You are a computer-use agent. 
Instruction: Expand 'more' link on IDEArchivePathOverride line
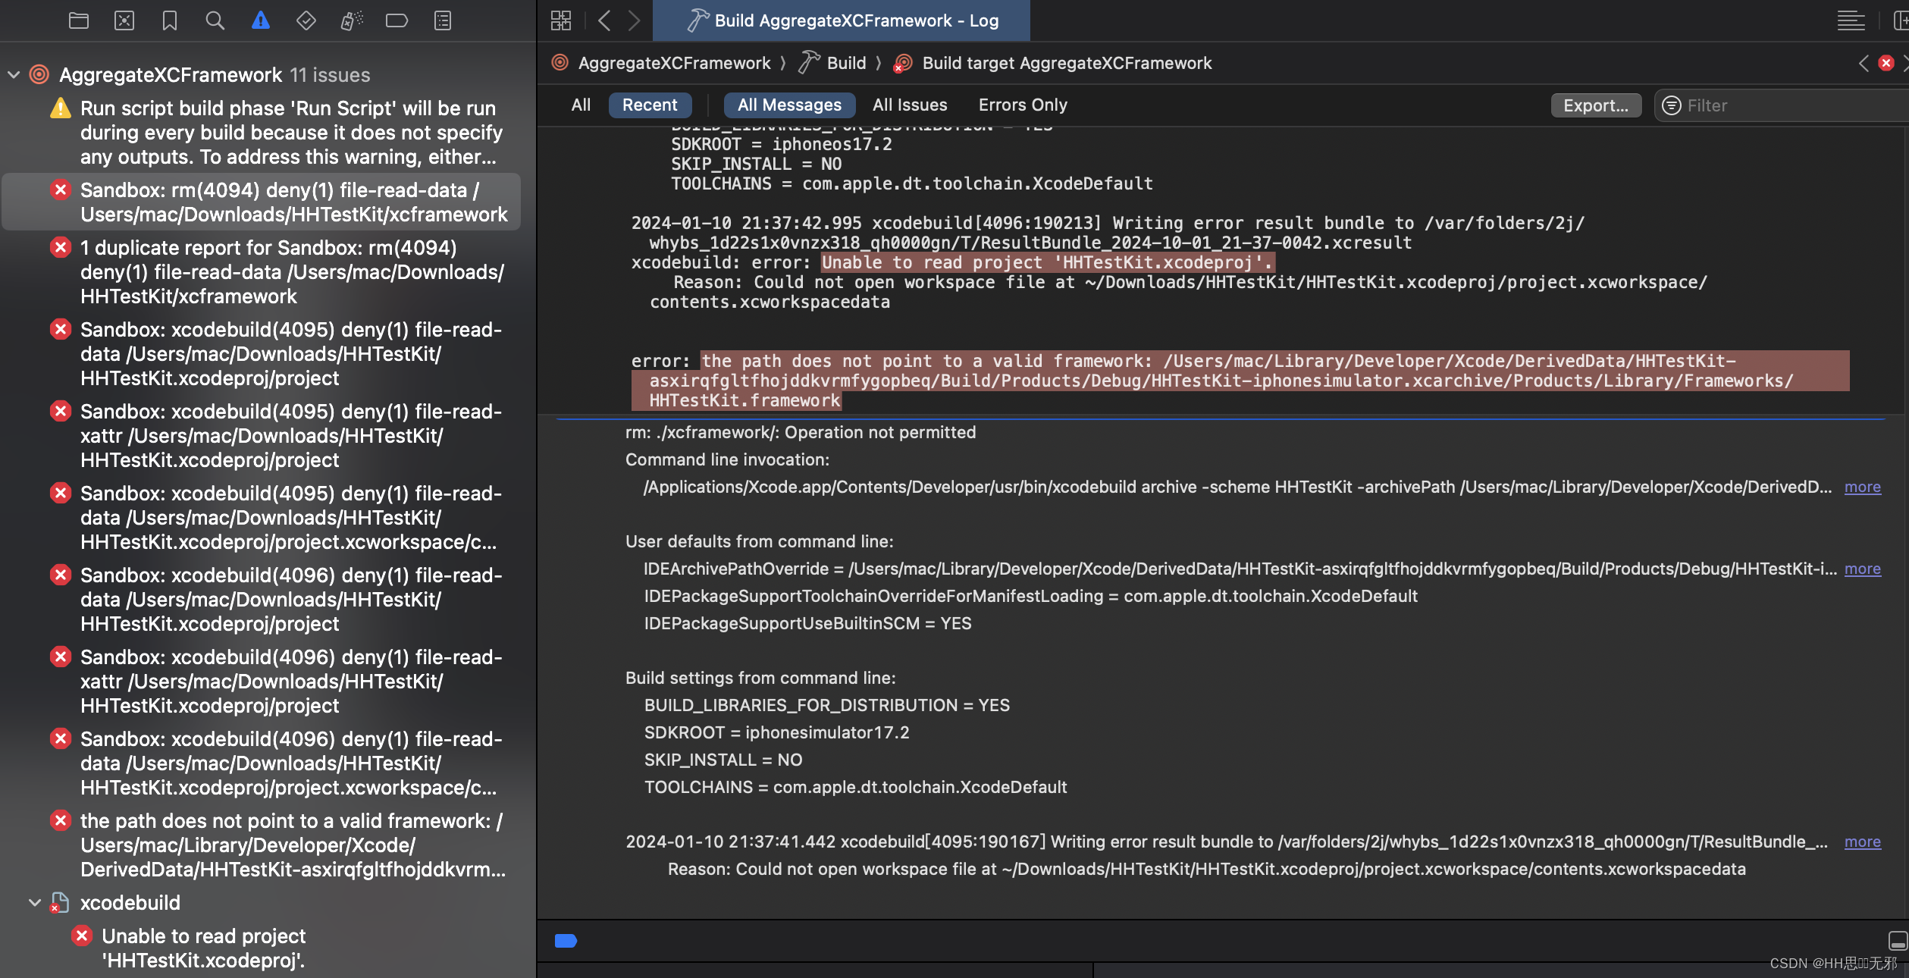tap(1863, 569)
